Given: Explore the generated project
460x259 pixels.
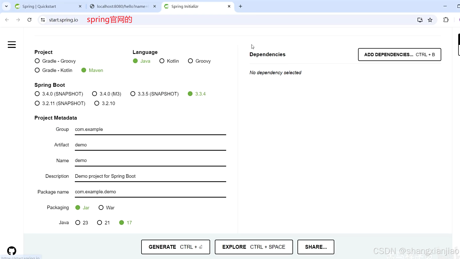Looking at the screenshot, I should pos(254,247).
